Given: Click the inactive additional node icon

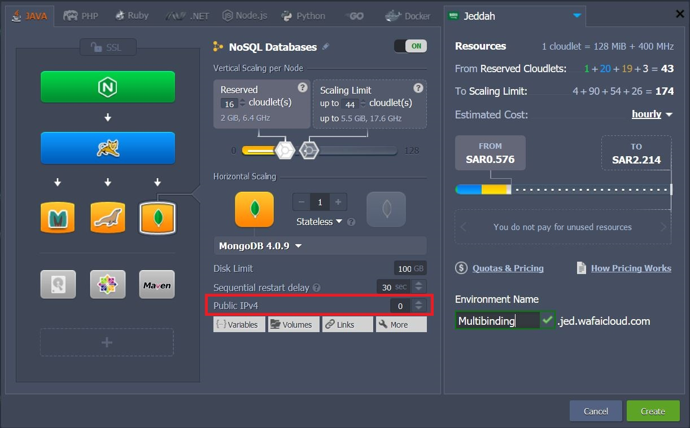Looking at the screenshot, I should 386,209.
